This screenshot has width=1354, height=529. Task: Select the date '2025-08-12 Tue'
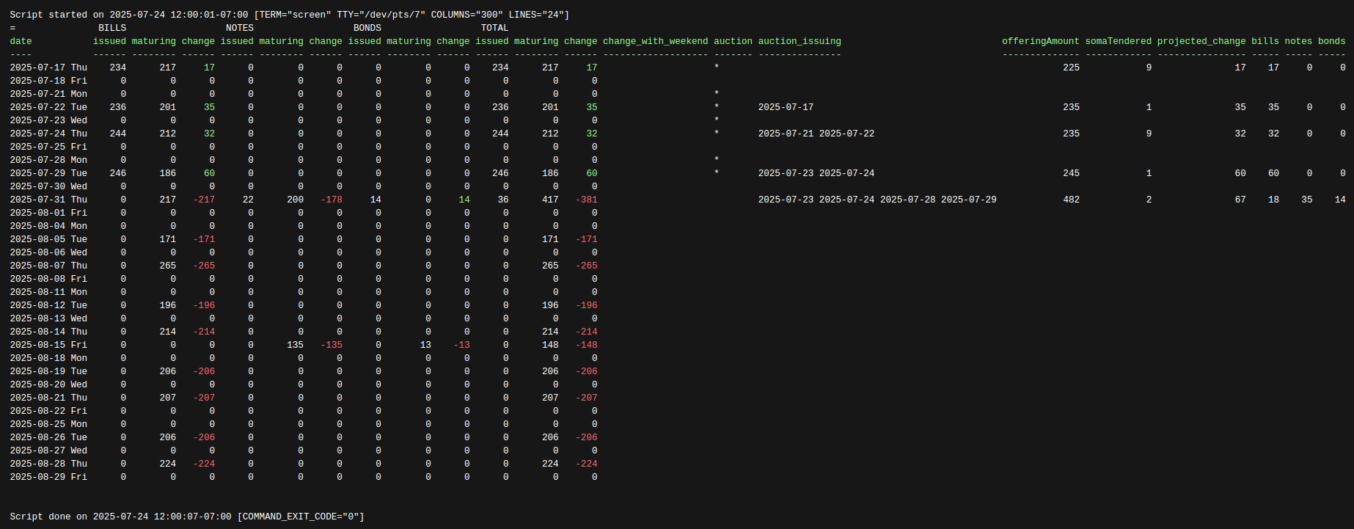[48, 305]
